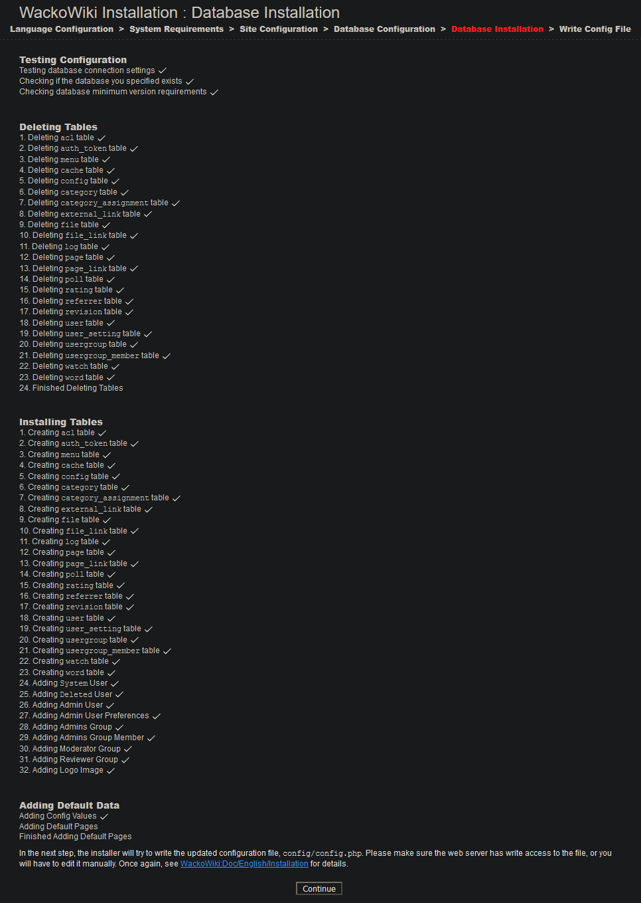Click the checkmark beside Deleting usergroup_member table

point(167,356)
